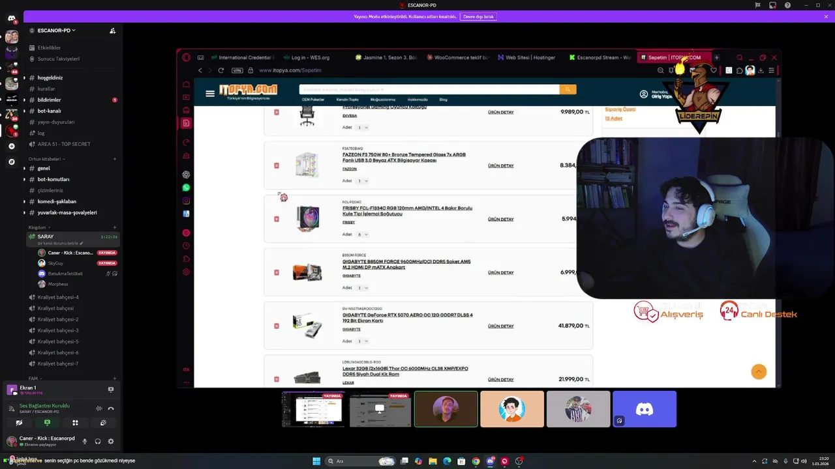Viewport: 835px width, 469px height.
Task: Open the yayın-duyuruları channel
Action: tap(56, 122)
